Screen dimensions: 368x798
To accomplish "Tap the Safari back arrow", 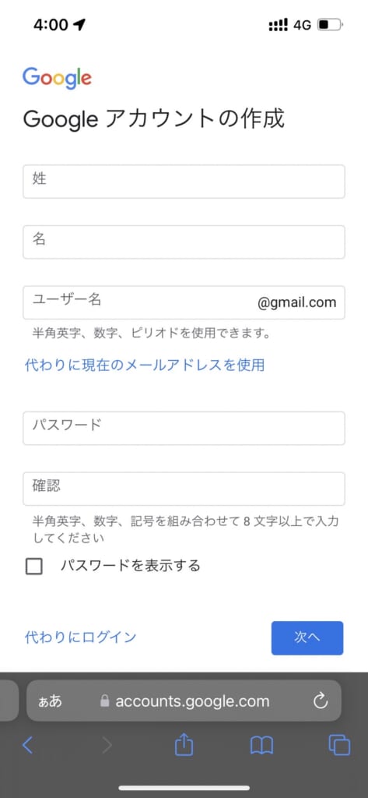I will click(28, 746).
